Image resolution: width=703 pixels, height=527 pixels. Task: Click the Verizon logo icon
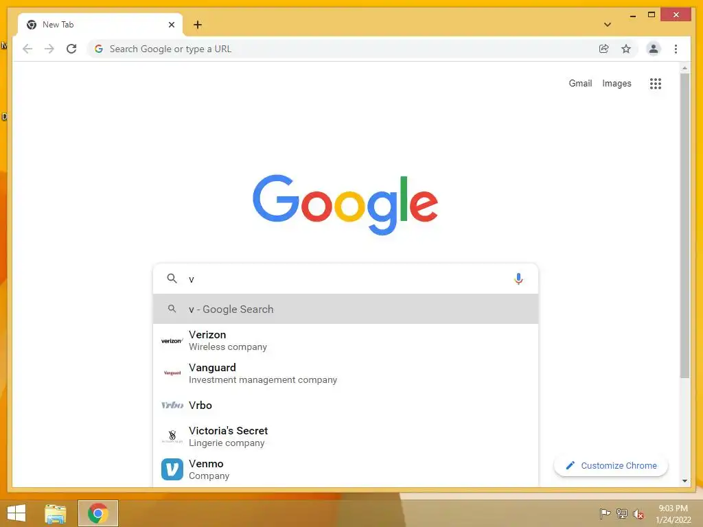coord(172,341)
